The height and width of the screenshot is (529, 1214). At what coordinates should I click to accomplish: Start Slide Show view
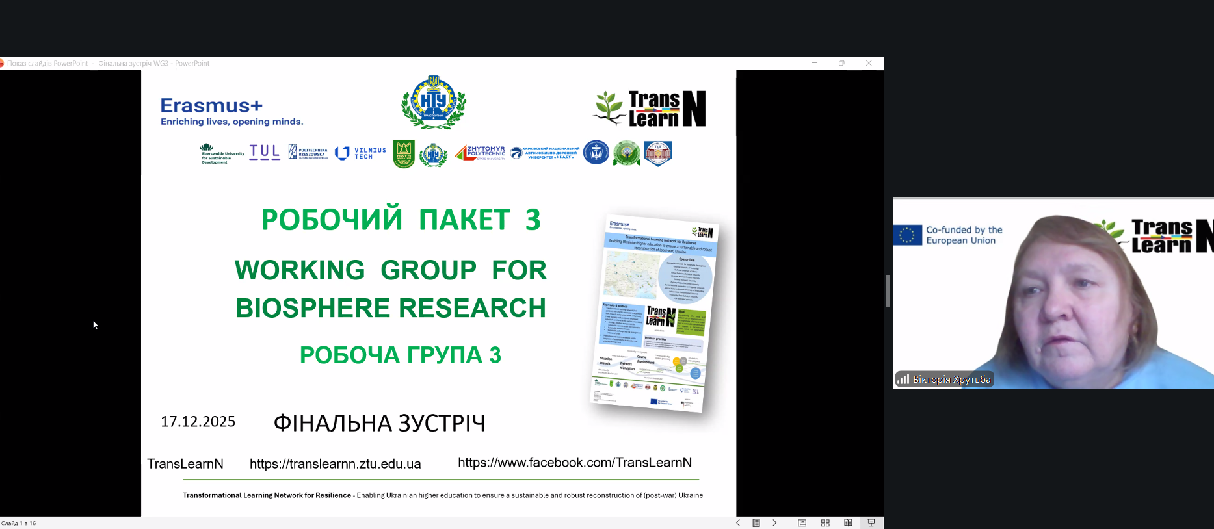tap(871, 523)
